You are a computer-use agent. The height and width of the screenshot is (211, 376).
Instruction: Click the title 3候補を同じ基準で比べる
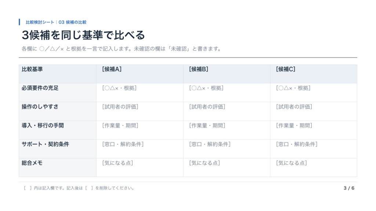83,35
